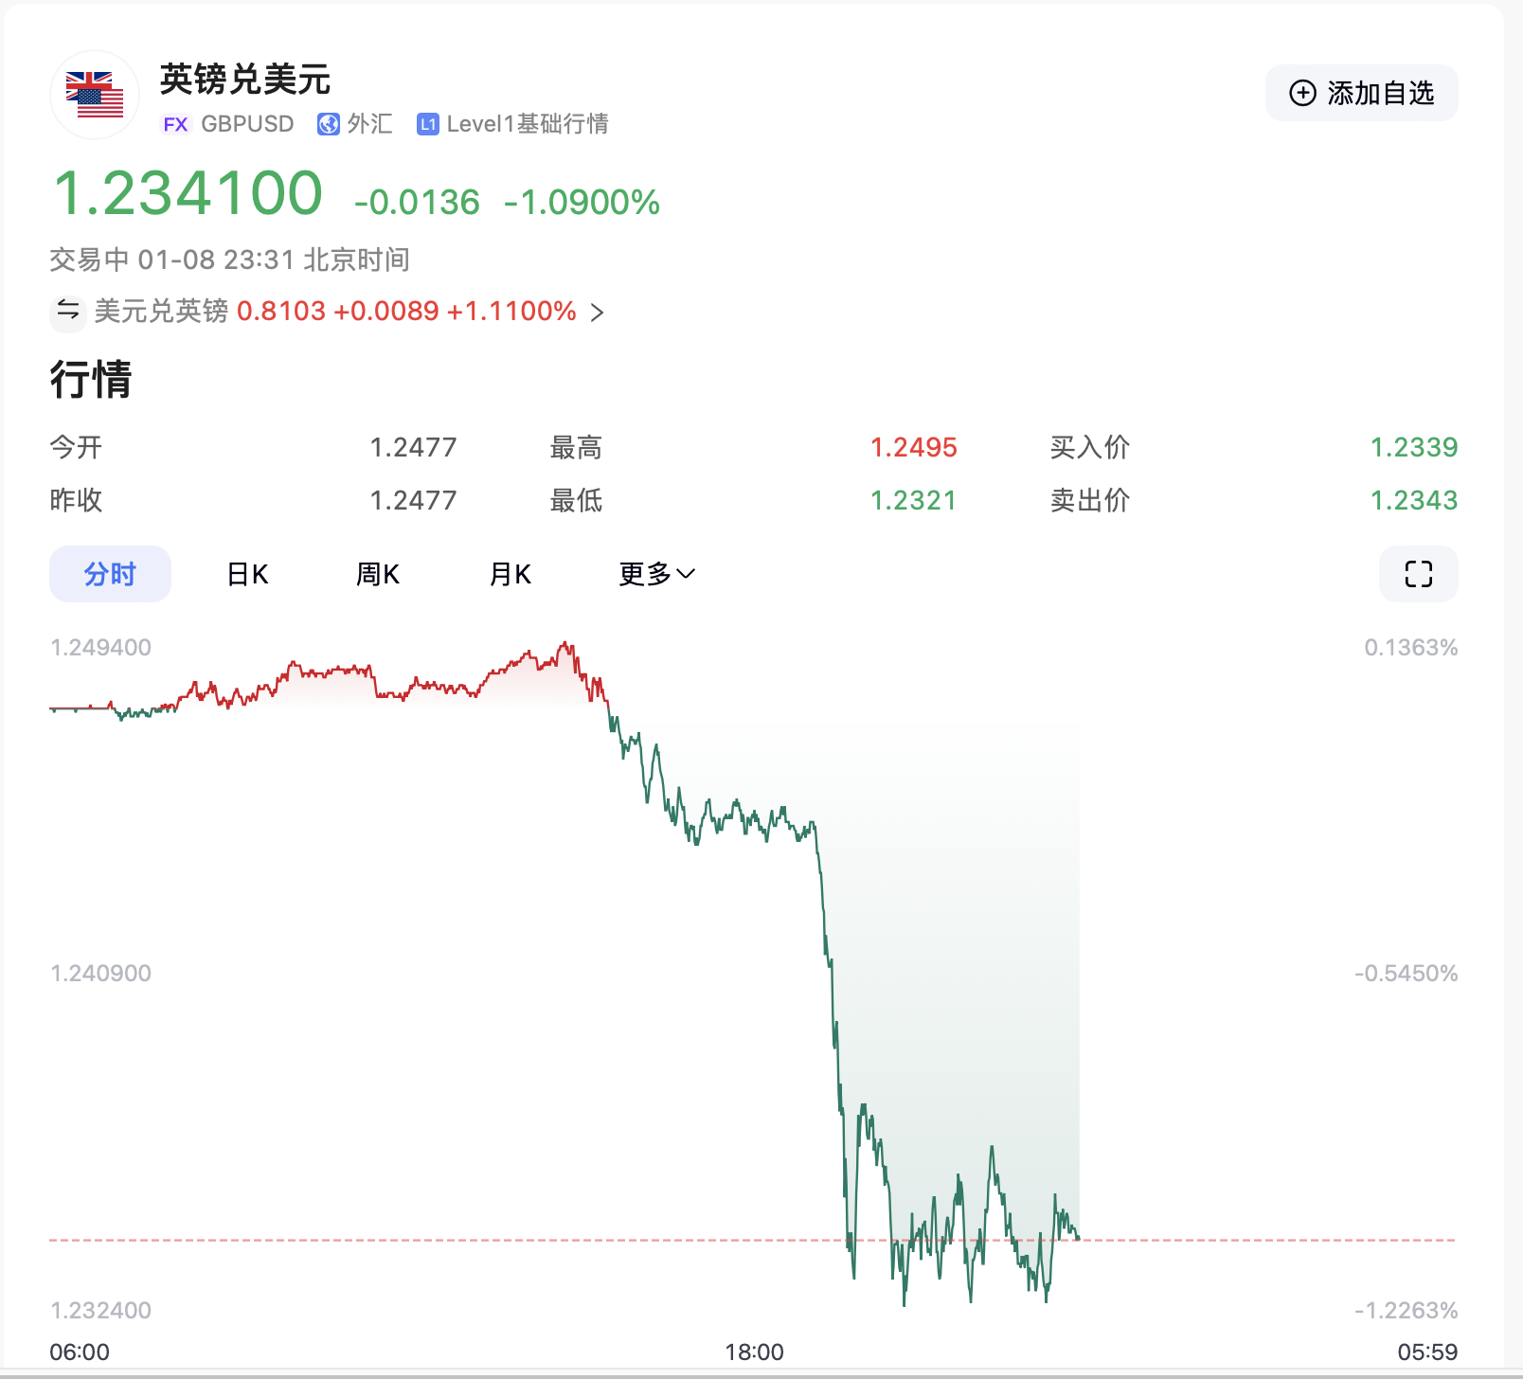
Task: Select the 分时 chart tab
Action: pyautogui.click(x=110, y=573)
